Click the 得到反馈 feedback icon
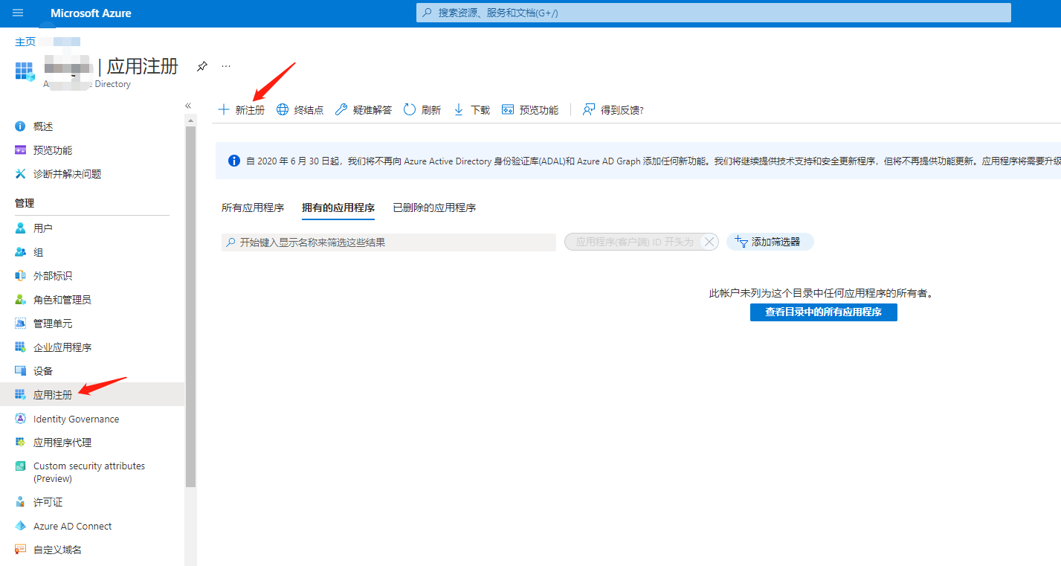Screen dimensions: 1061x566 [x=589, y=110]
